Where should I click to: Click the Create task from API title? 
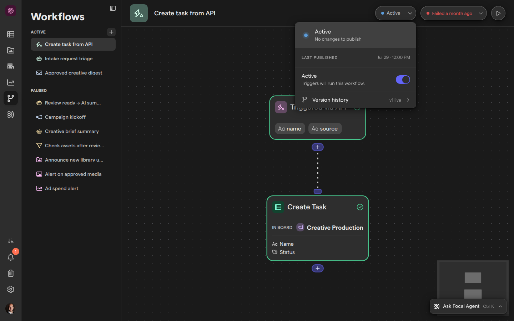pyautogui.click(x=185, y=13)
